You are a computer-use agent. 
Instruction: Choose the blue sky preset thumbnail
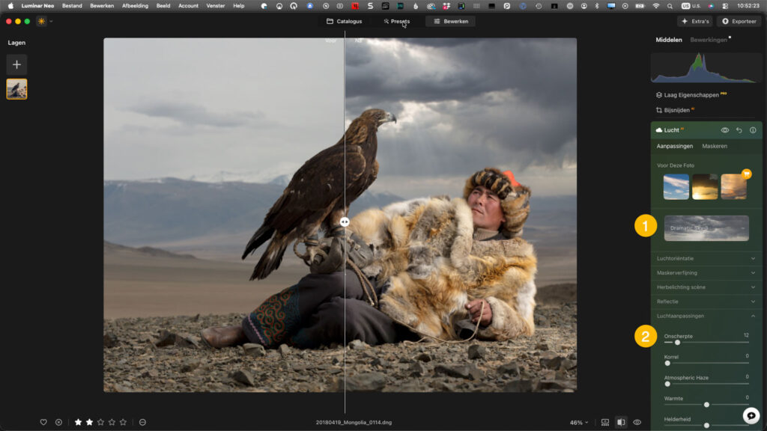pyautogui.click(x=676, y=186)
